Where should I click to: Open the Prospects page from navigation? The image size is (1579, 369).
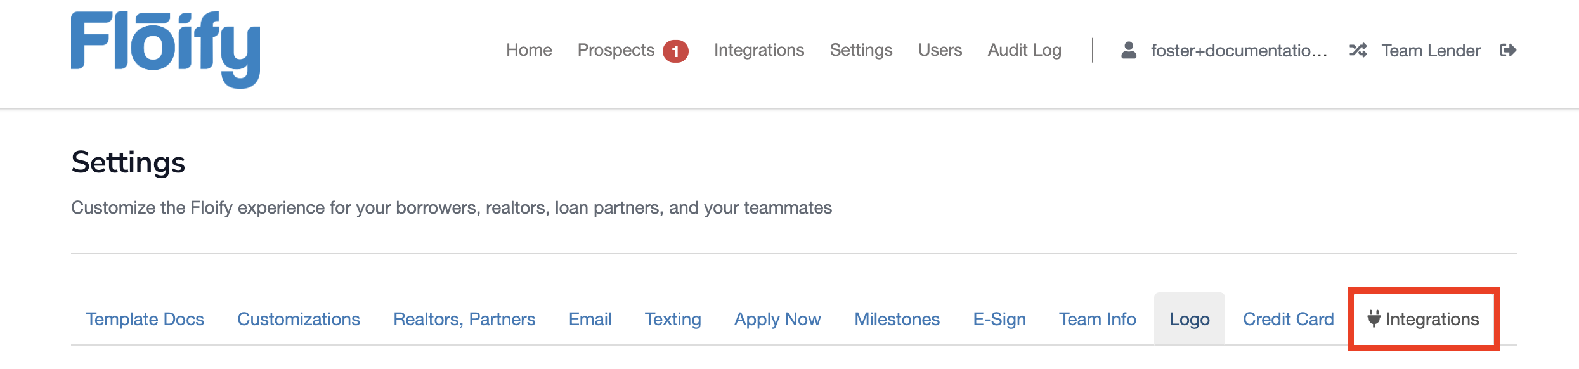point(616,49)
